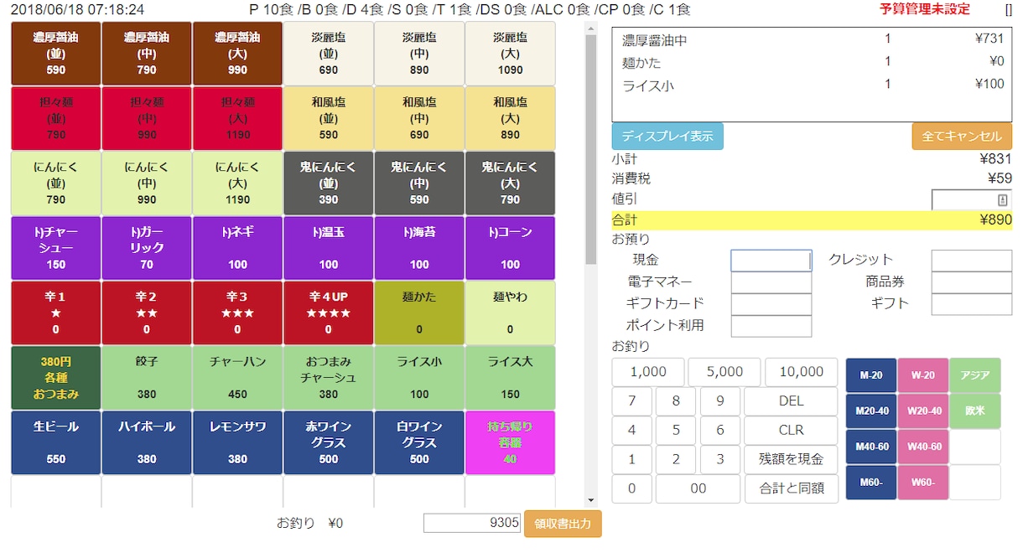The image size is (1023, 553).
Task: Open 380円各種おつまみ category tile
Action: coord(56,378)
